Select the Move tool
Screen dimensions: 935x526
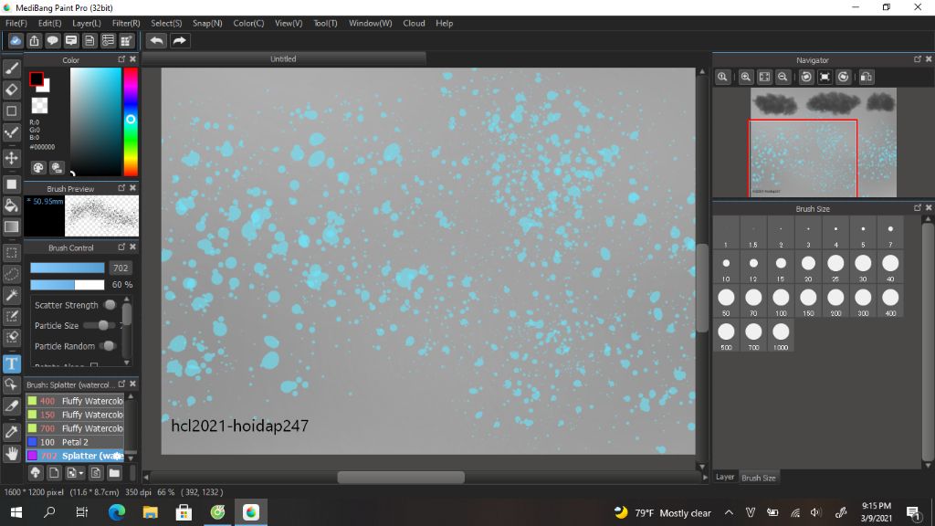[11, 158]
